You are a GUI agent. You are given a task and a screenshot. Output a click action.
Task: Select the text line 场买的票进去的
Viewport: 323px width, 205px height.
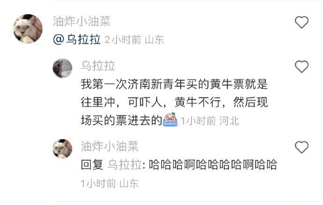(122, 120)
